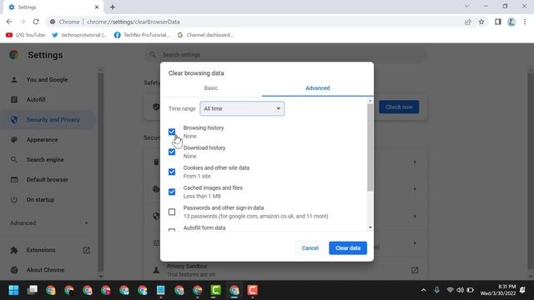Viewport: 534px width, 300px height.
Task: Open You and Google settings
Action: click(x=47, y=80)
